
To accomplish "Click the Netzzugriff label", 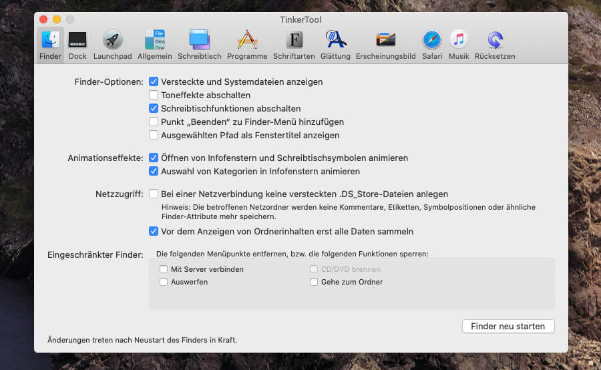I will [x=120, y=194].
